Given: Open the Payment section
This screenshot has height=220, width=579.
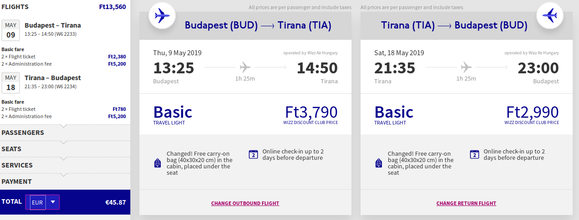Looking at the screenshot, I should pos(16,182).
